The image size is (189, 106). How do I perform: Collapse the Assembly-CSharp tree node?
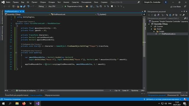pyautogui.click(x=149, y=24)
